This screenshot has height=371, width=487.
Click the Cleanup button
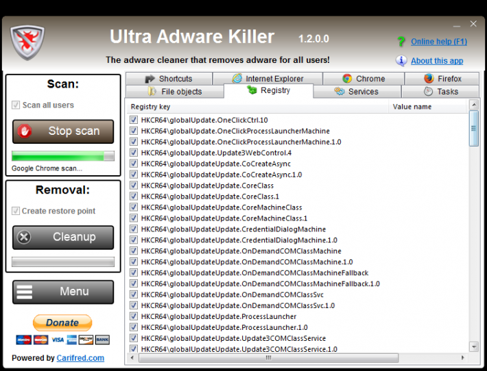[63, 238]
